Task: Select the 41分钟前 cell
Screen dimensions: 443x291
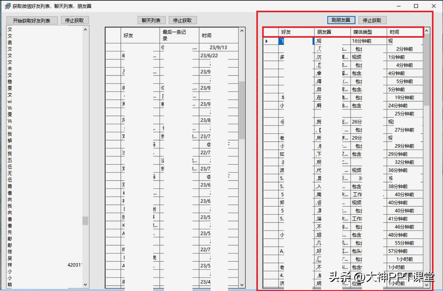Action: click(405, 219)
